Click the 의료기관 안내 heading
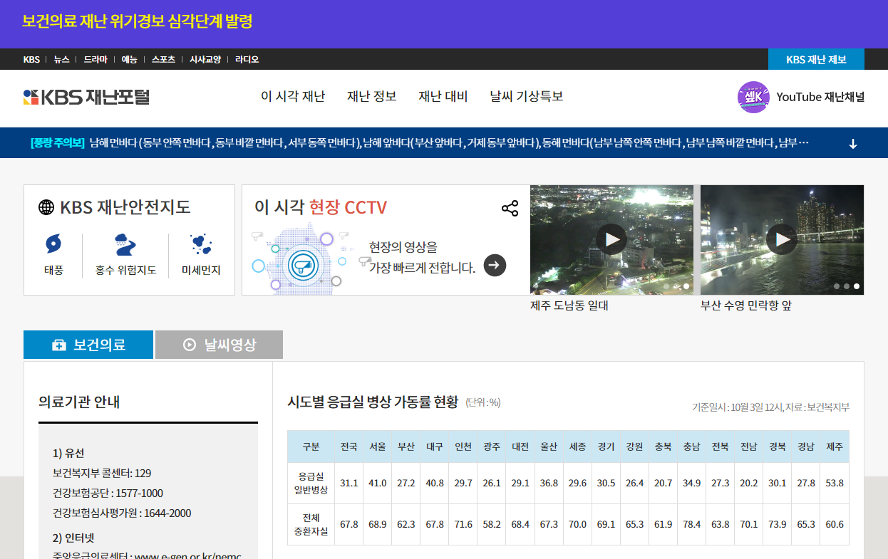 tap(79, 402)
